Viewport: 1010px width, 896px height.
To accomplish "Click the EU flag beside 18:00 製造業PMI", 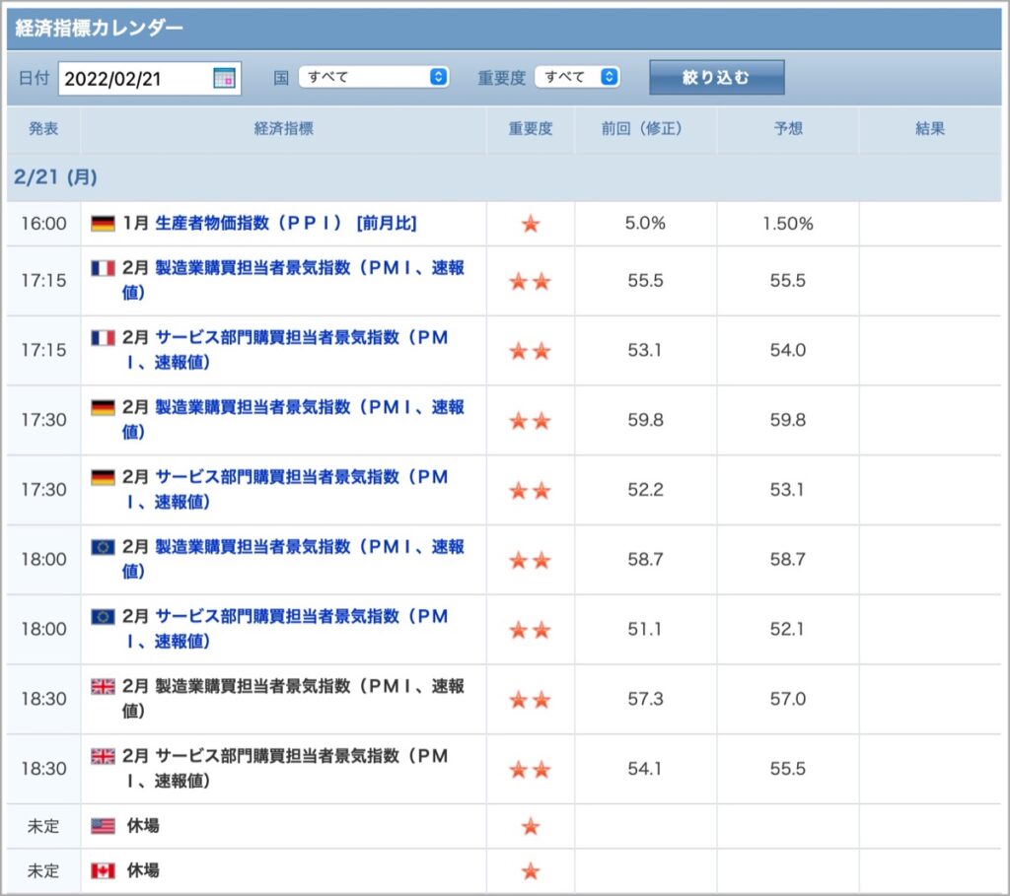I will [103, 547].
